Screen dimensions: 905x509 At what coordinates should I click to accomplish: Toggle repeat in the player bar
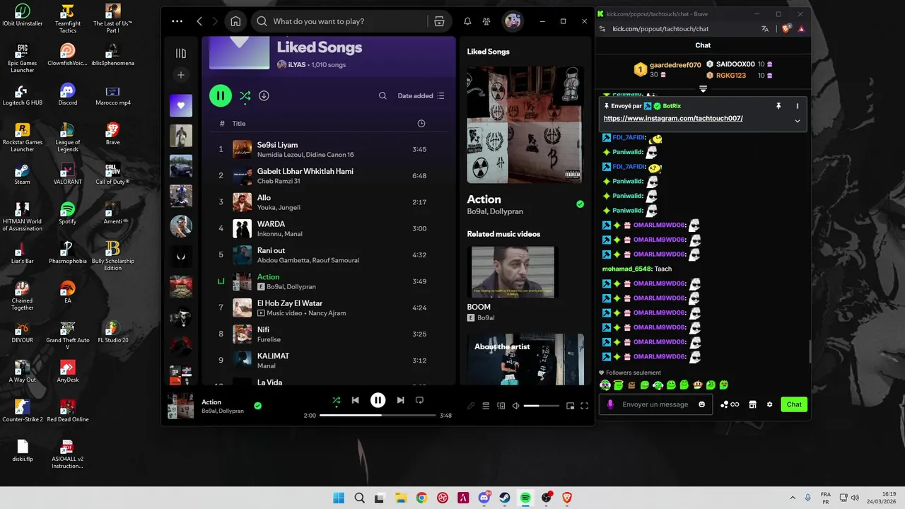tap(419, 400)
